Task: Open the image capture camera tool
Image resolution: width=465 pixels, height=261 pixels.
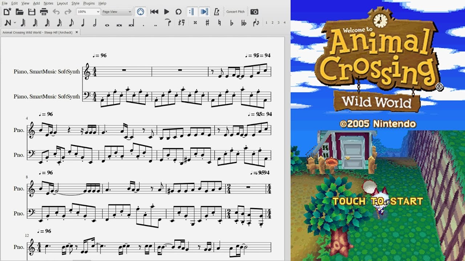Action: pyautogui.click(x=254, y=12)
